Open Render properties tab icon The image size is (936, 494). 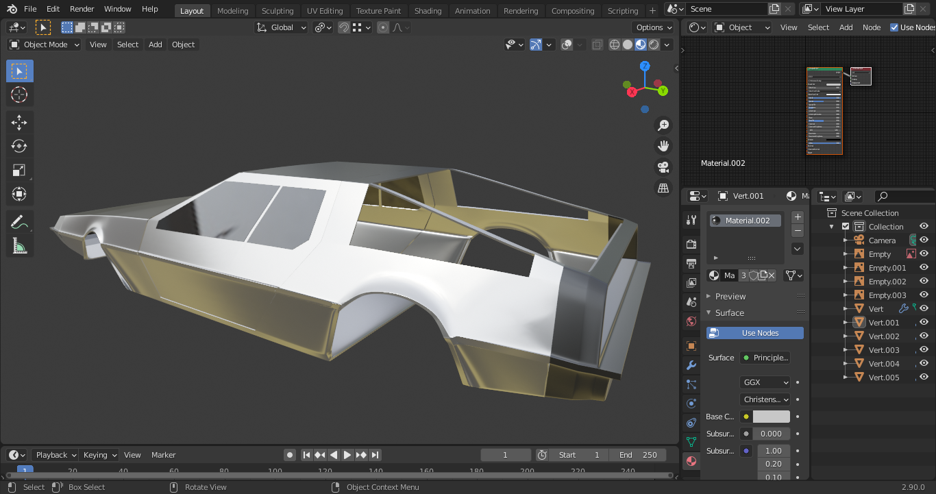tap(691, 245)
